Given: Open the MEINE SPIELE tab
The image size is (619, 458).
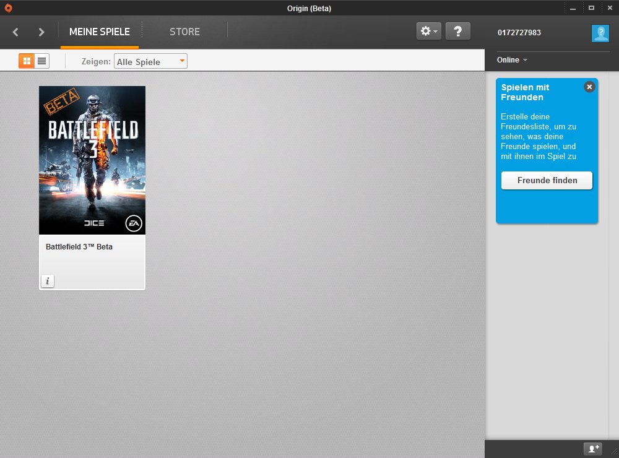Looking at the screenshot, I should click(x=100, y=32).
